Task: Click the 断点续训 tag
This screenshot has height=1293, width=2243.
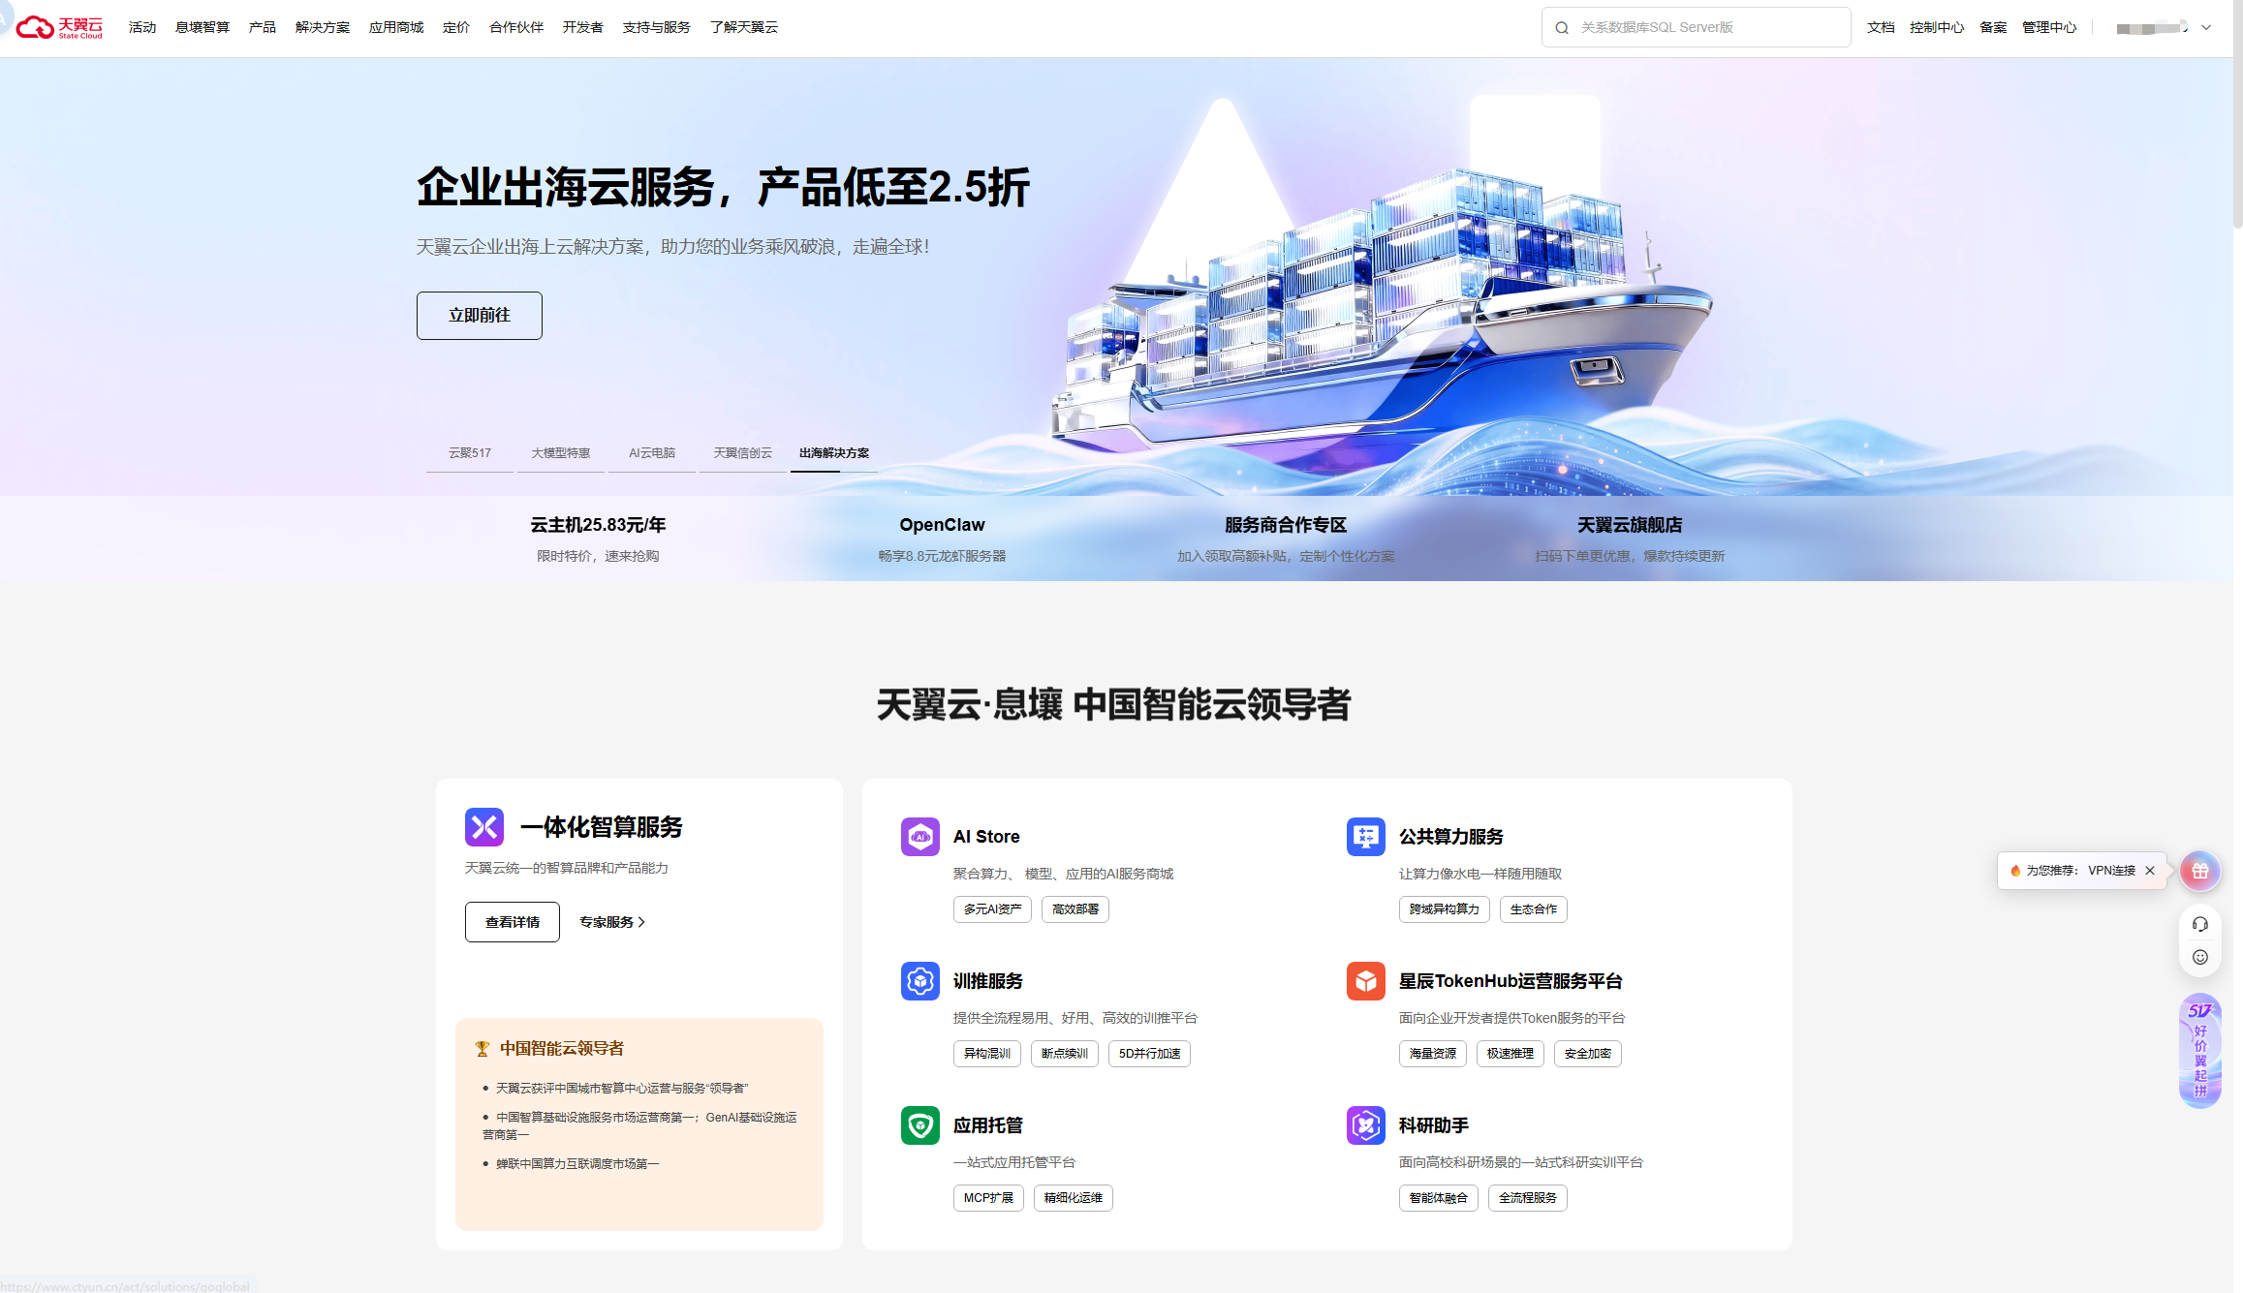Action: 1065,1054
